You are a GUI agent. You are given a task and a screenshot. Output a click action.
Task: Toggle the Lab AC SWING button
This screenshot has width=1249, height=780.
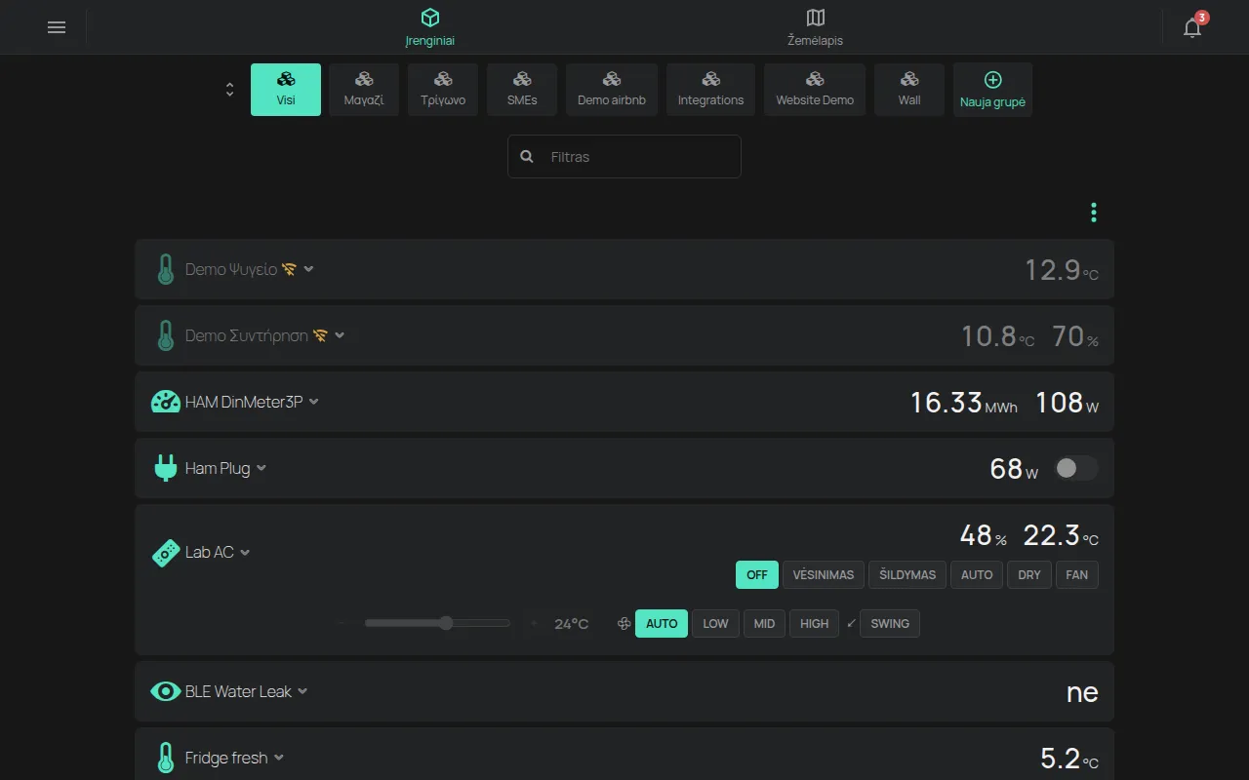pyautogui.click(x=890, y=623)
